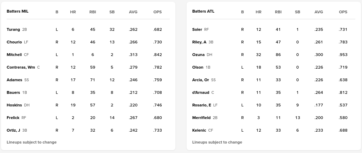Click the Chourio player link
The image size is (362, 153).
coord(14,42)
